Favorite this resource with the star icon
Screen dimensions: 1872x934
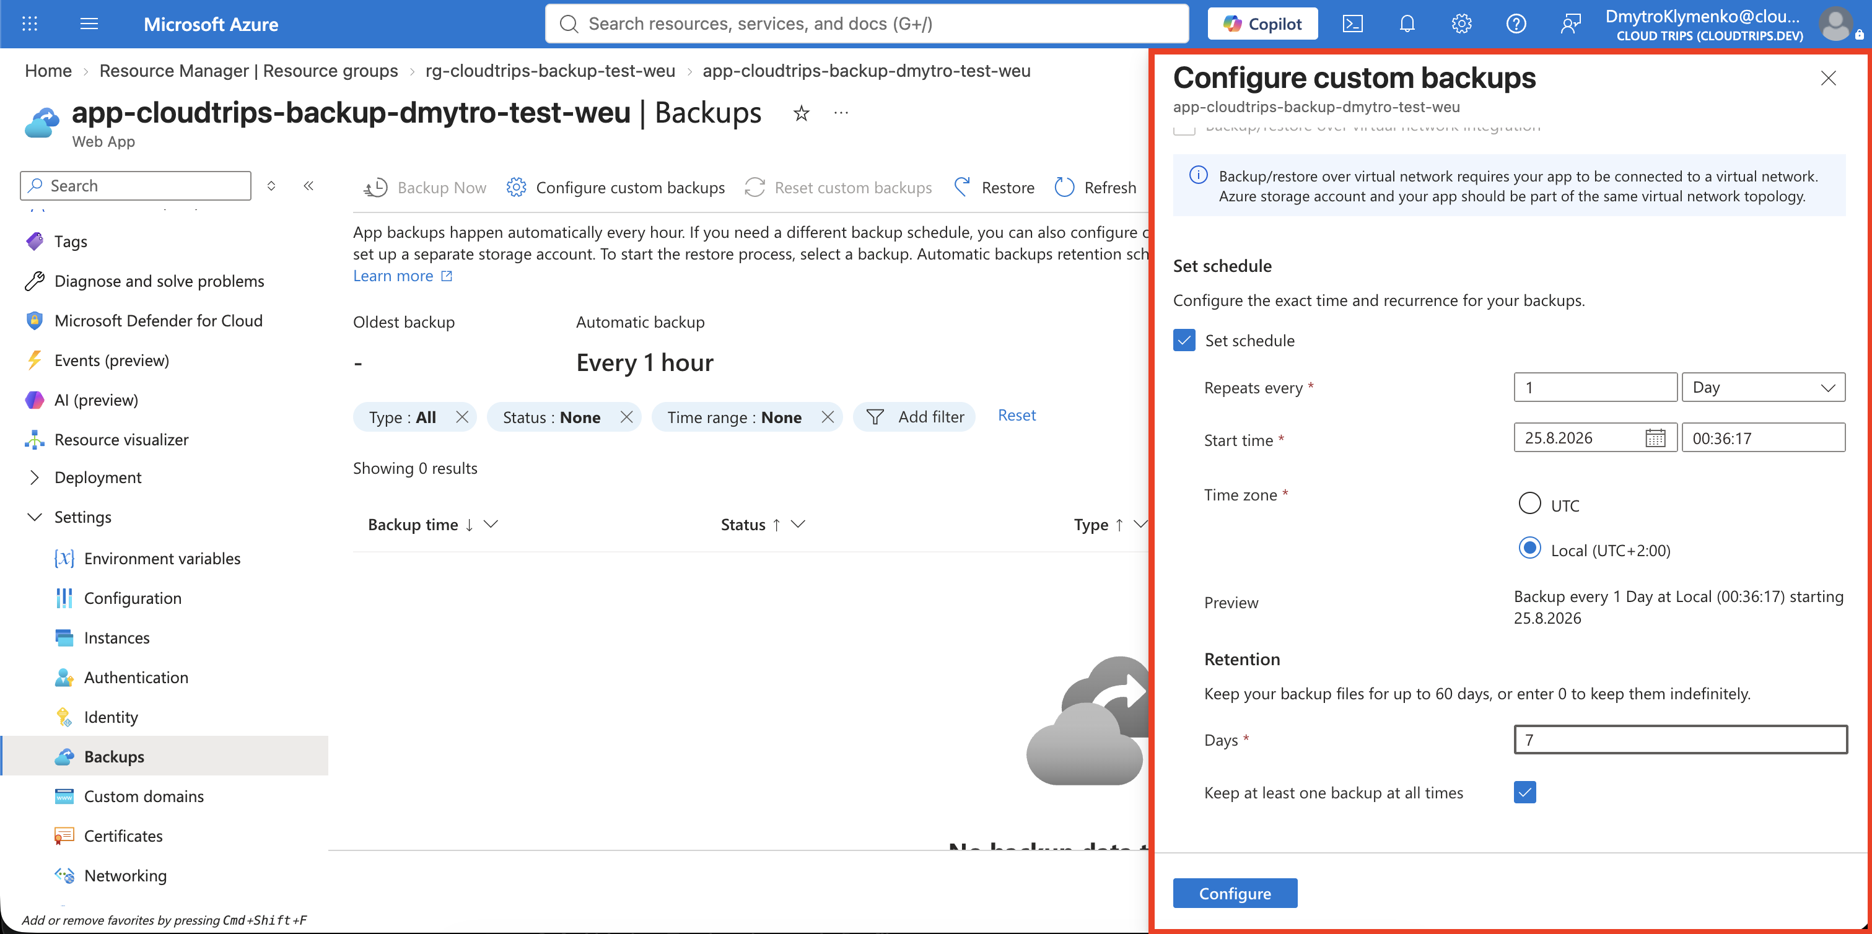coord(801,113)
